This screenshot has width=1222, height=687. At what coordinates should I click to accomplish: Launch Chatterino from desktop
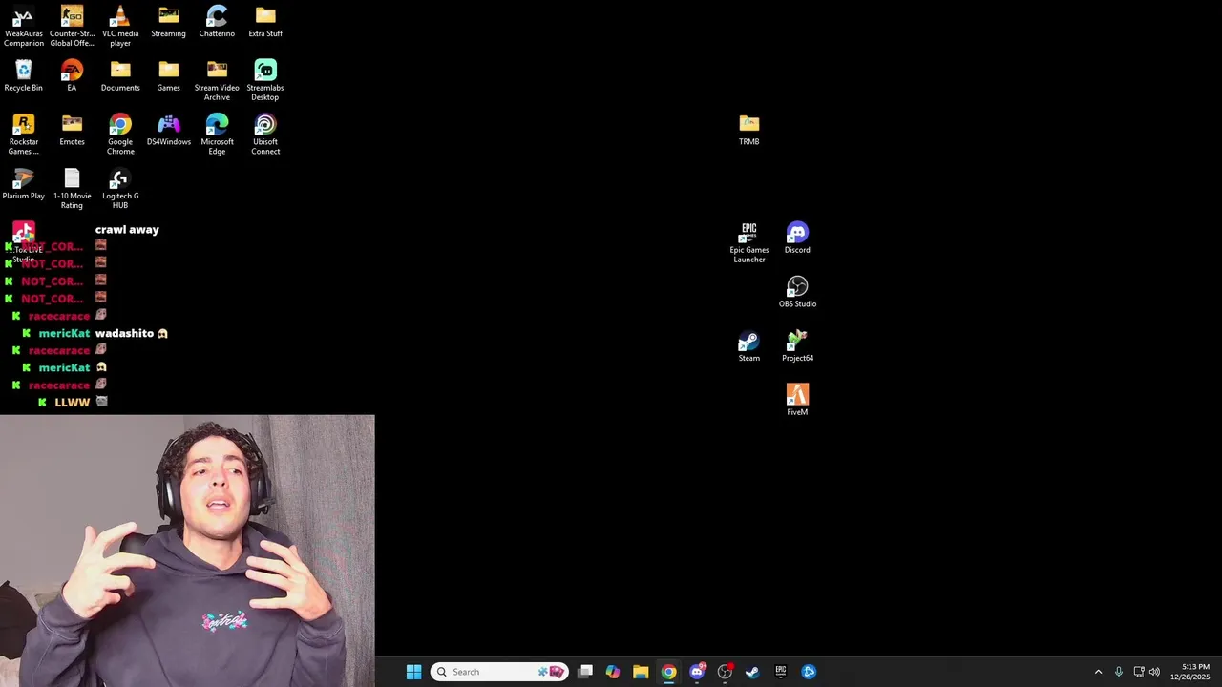(217, 22)
